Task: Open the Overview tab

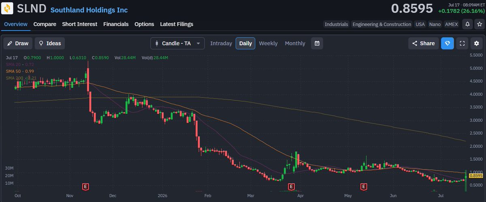Action: (x=16, y=24)
